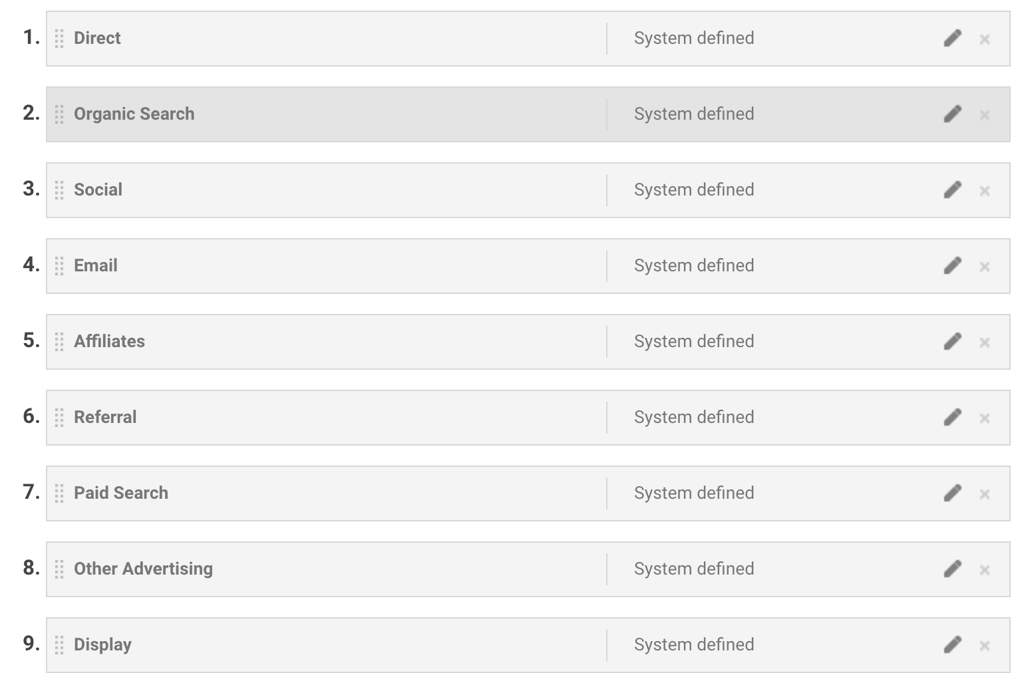This screenshot has width=1026, height=687.
Task: Click the drag handle beside Email
Action: (x=59, y=266)
